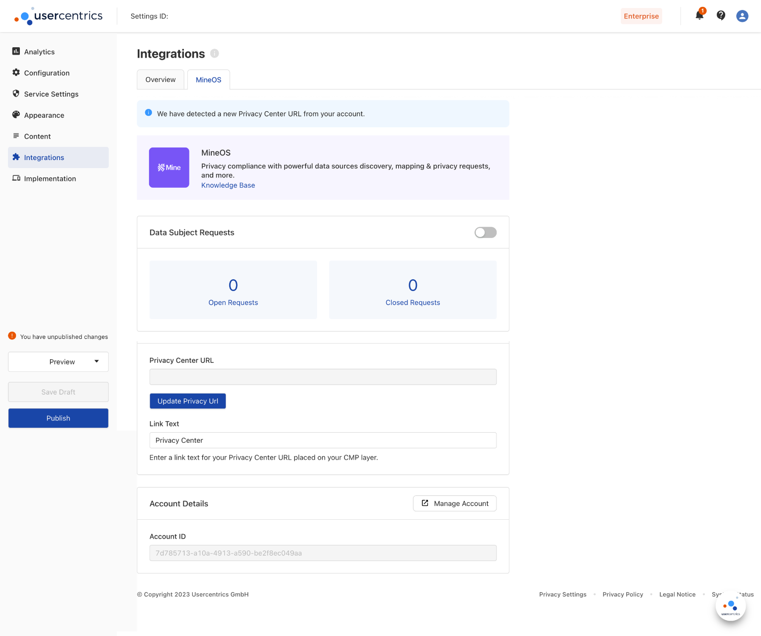Switch to the Overview tab
Image resolution: width=761 pixels, height=636 pixels.
click(x=161, y=79)
